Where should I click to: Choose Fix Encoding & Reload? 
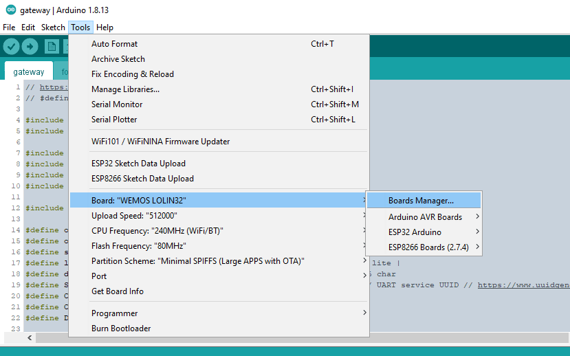(219, 74)
